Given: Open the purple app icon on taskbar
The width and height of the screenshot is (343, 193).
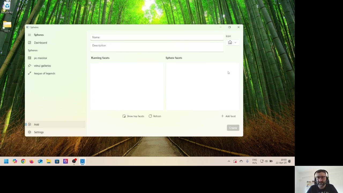Looking at the screenshot, I should pos(65,161).
